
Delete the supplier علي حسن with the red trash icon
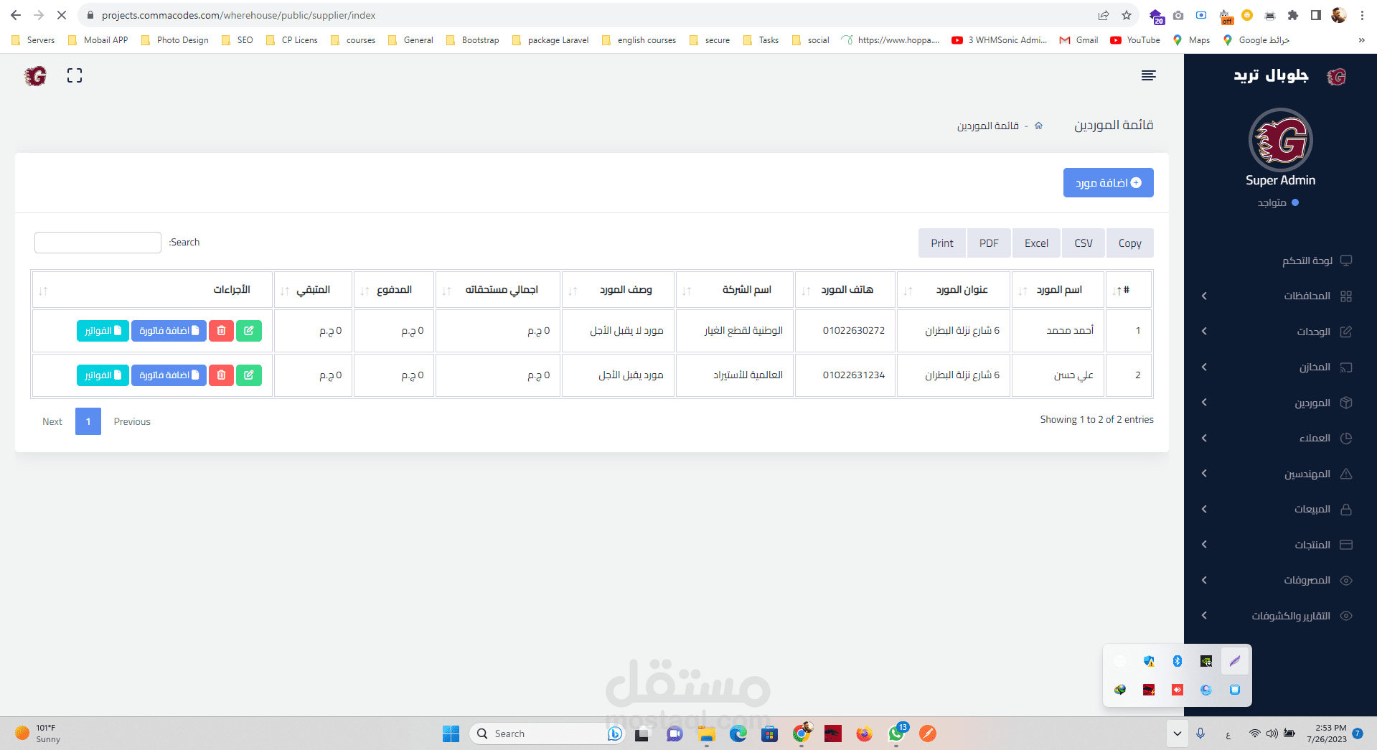coord(222,375)
